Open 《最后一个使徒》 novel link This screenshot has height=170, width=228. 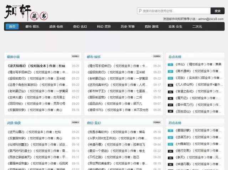click(x=116, y=151)
